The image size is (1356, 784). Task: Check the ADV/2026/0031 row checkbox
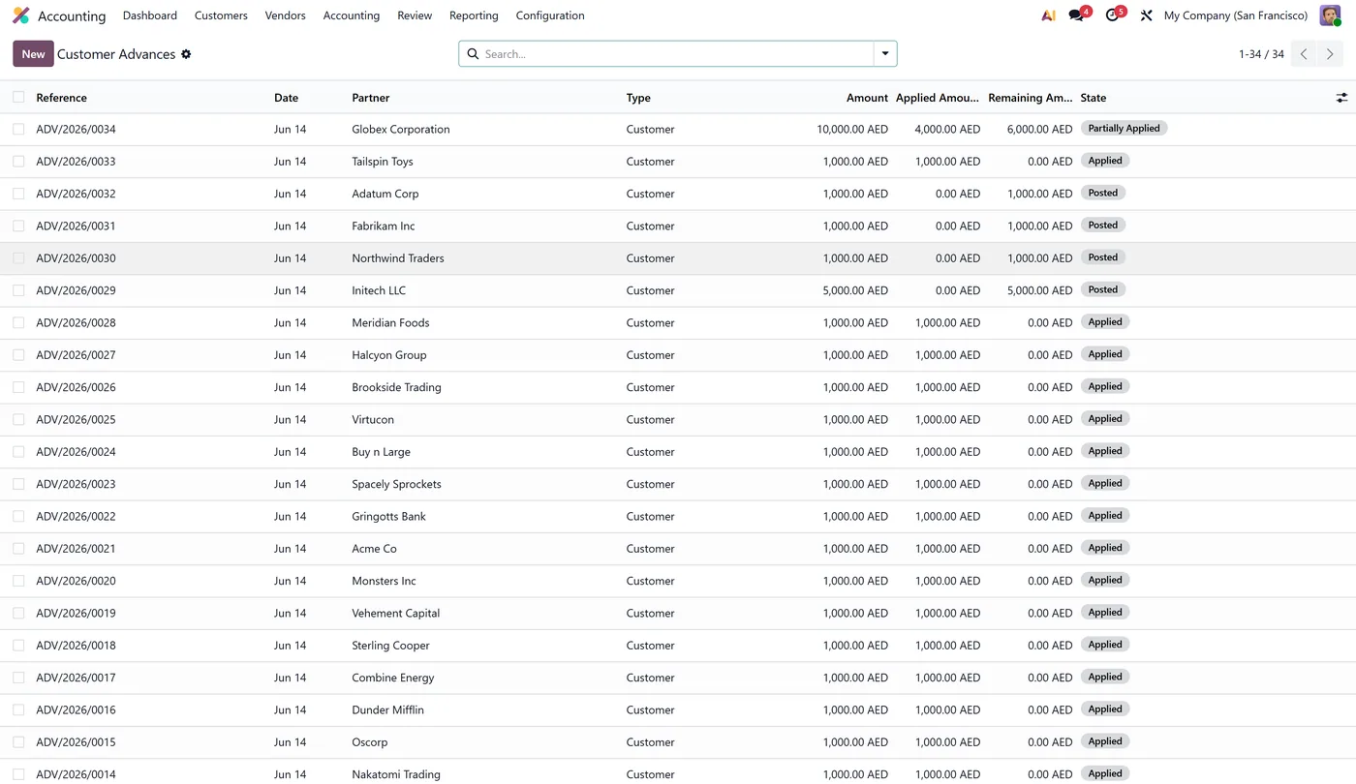18,226
